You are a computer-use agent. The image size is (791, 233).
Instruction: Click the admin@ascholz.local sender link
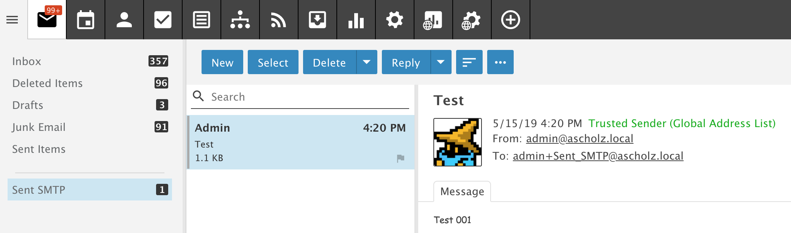[x=580, y=139]
